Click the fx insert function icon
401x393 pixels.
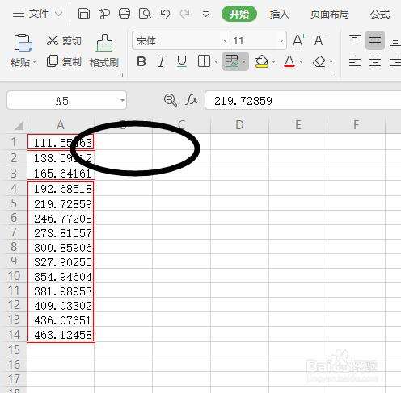pos(192,100)
